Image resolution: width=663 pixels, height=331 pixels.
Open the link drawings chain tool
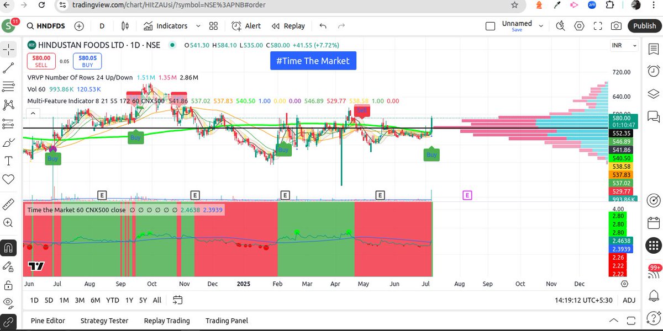pyautogui.click(x=8, y=322)
